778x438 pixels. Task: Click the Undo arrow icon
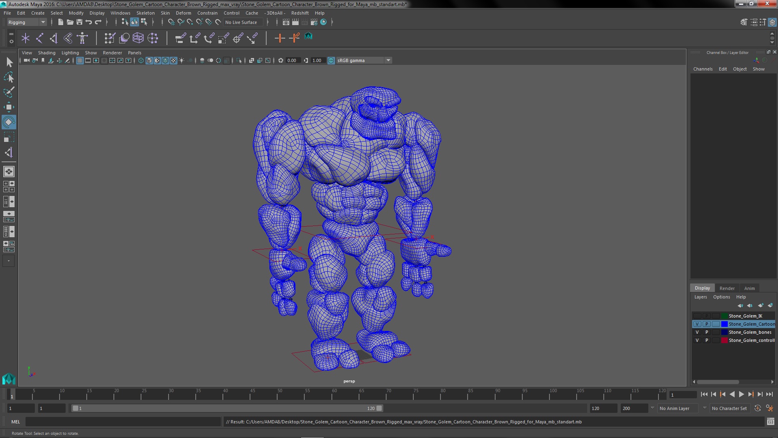(89, 22)
